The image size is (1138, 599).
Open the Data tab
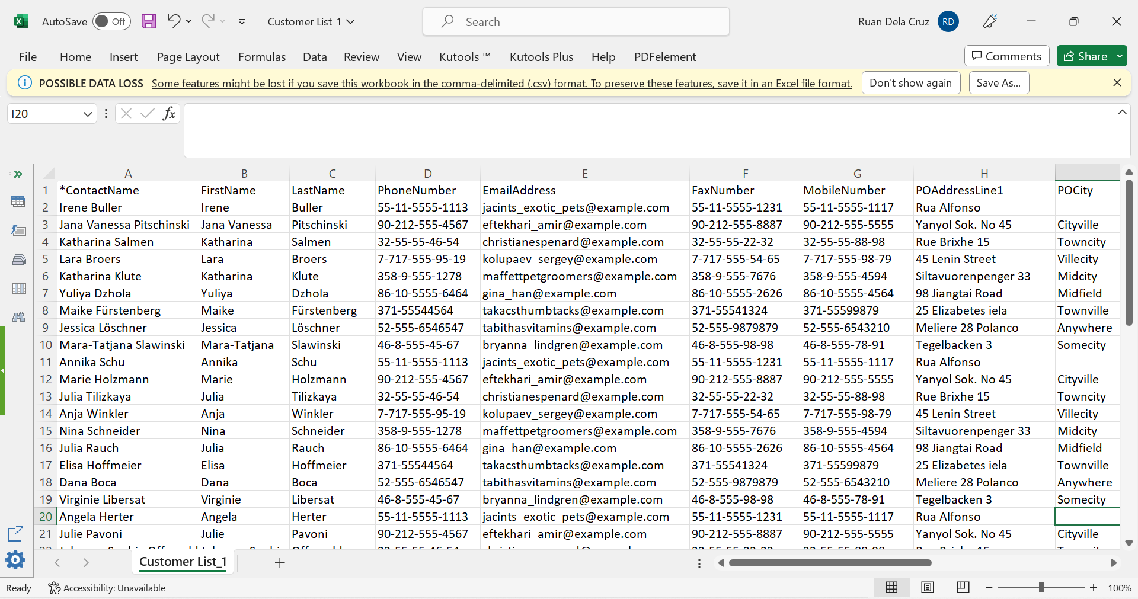click(x=315, y=57)
